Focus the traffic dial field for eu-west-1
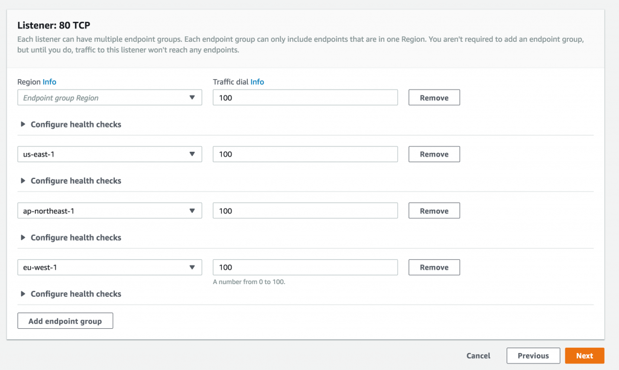This screenshot has width=619, height=370. (x=305, y=267)
